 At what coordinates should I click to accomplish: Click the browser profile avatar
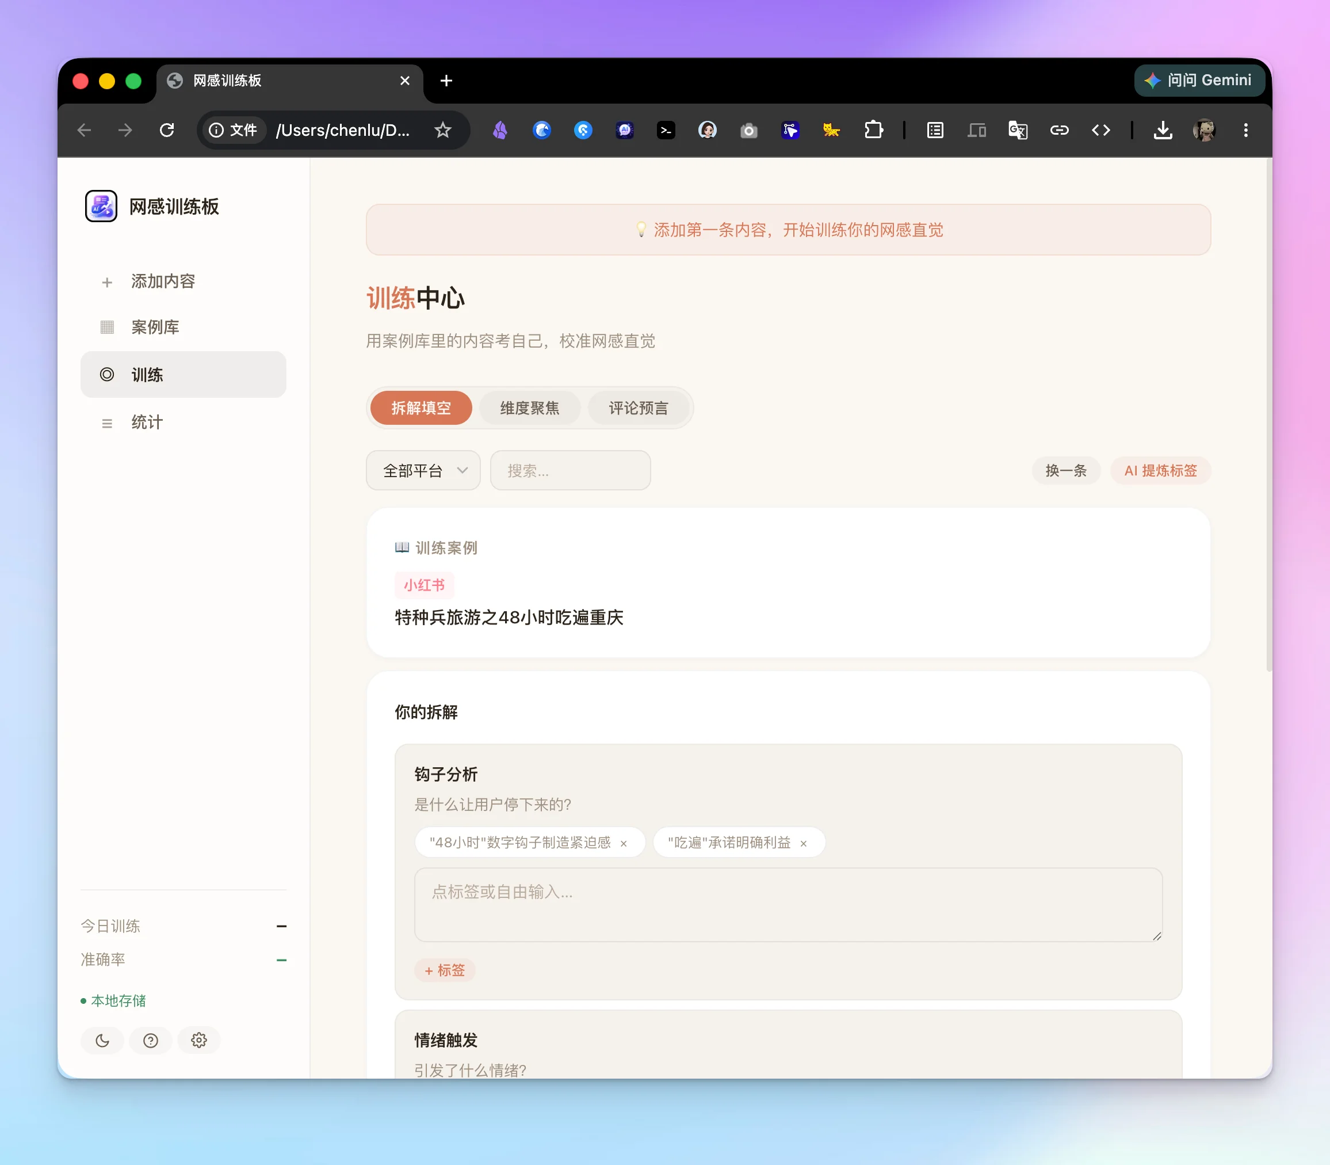[x=1204, y=130]
